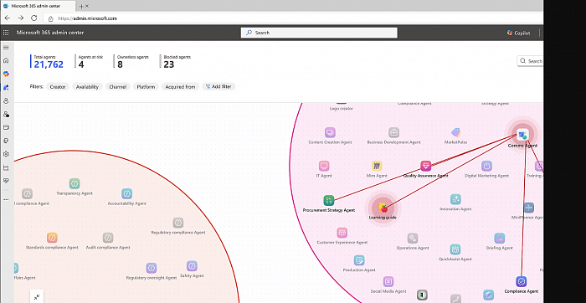Open a new browser tab
This screenshot has width=586, height=303.
tap(81, 7)
